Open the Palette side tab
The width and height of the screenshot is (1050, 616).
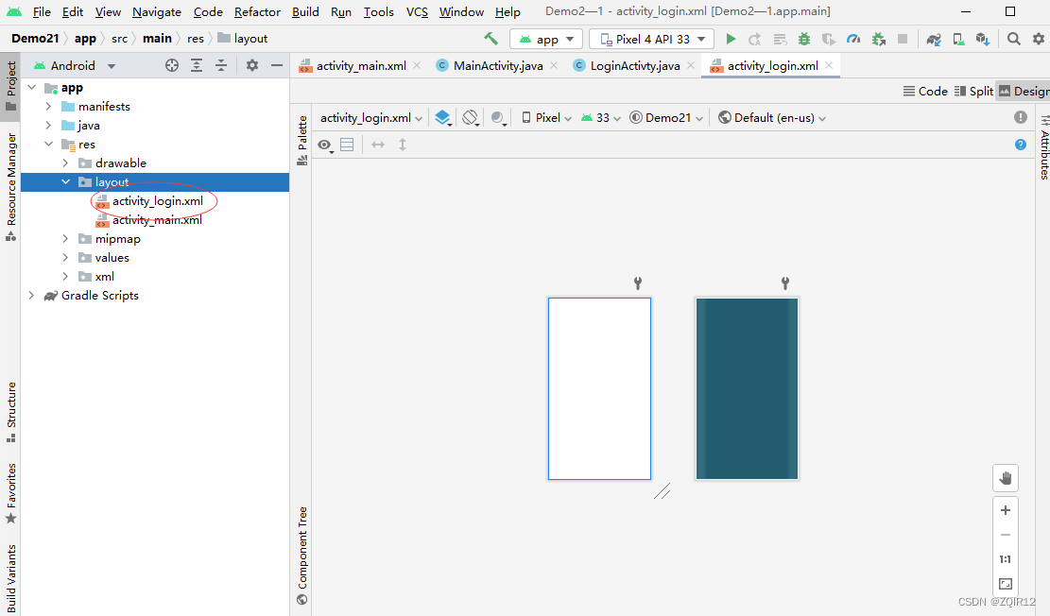click(302, 140)
